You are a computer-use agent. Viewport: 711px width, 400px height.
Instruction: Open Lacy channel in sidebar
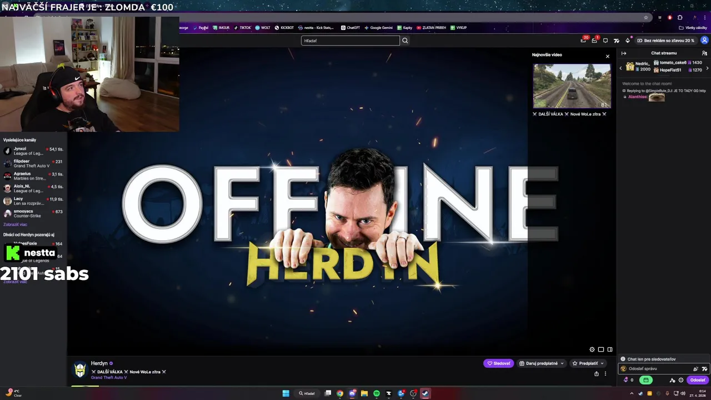click(33, 201)
